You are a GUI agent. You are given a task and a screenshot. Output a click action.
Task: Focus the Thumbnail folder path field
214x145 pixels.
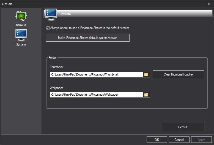coord(96,74)
